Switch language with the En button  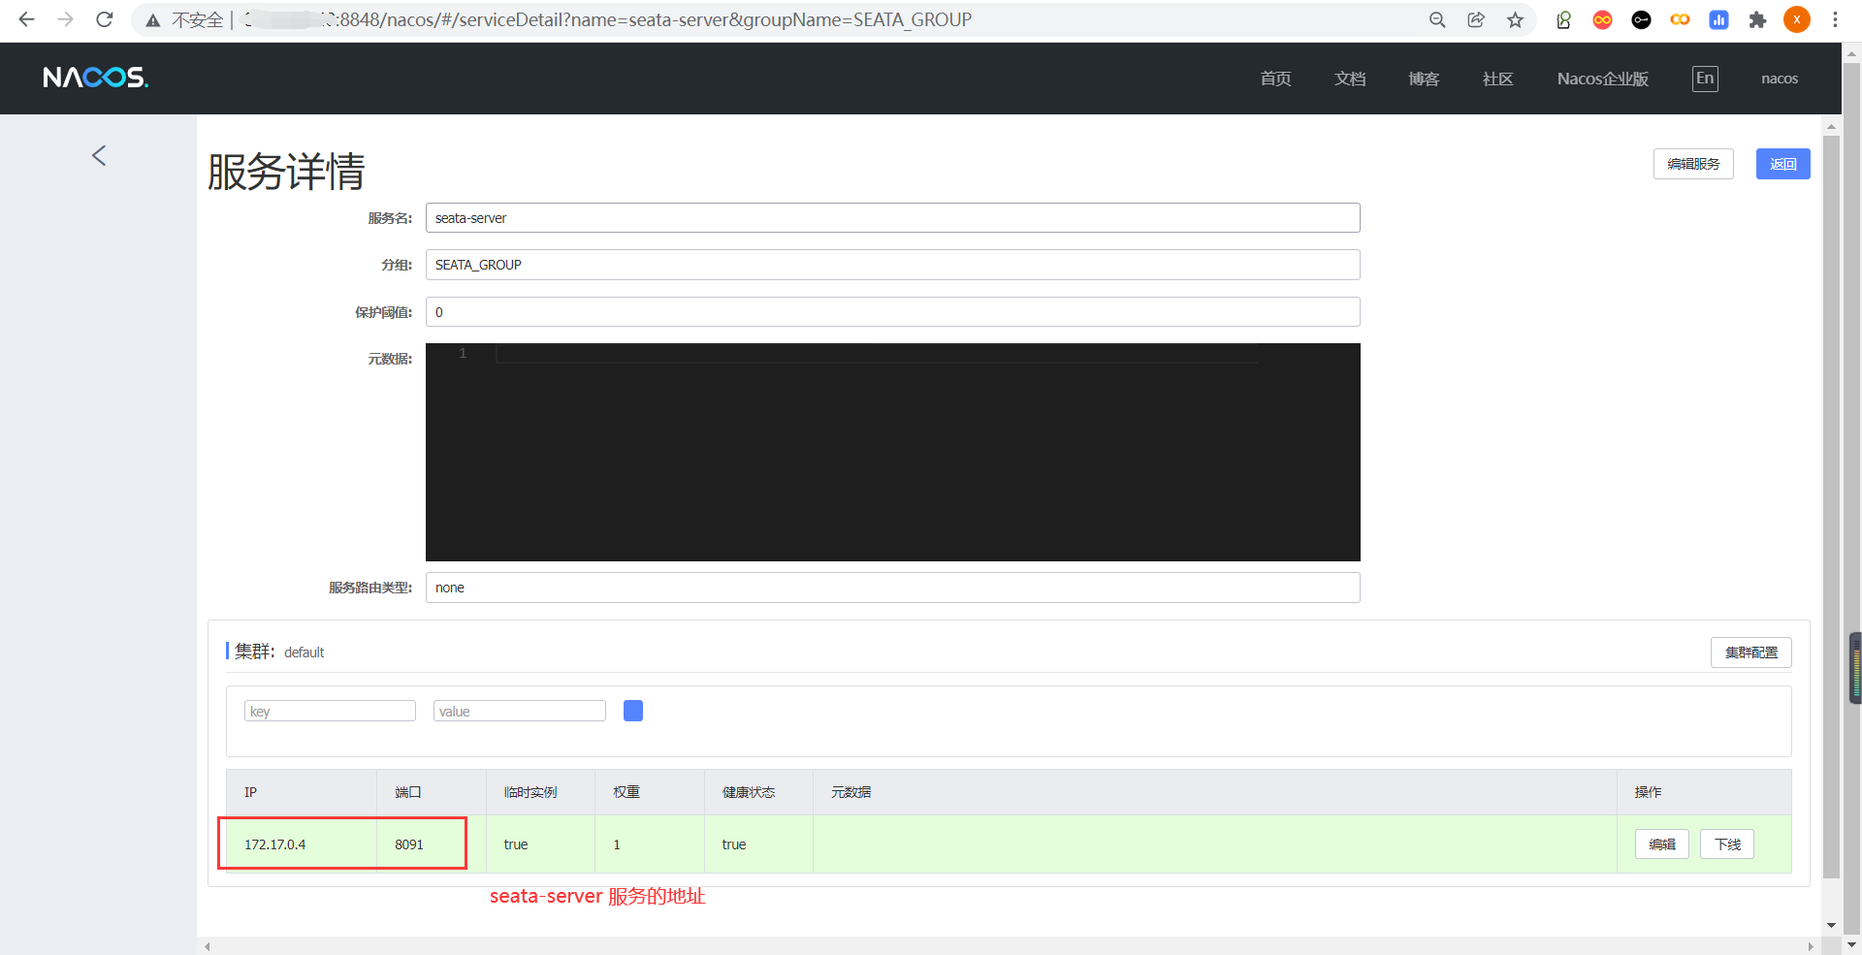point(1705,79)
